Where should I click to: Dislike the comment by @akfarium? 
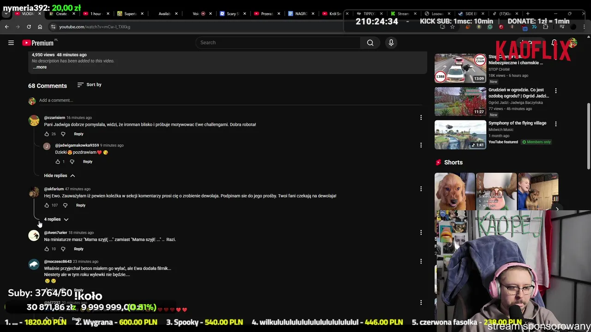click(65, 205)
